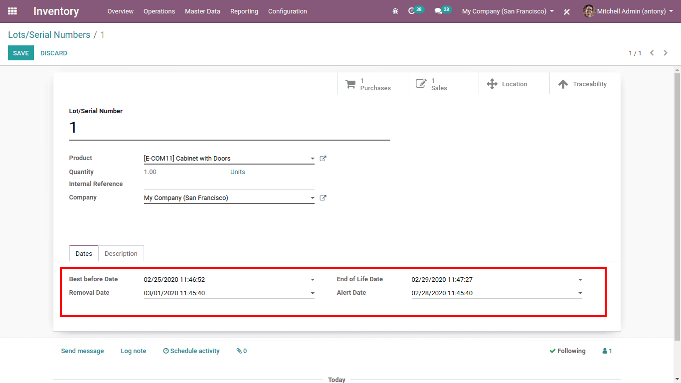Image resolution: width=681 pixels, height=383 pixels.
Task: Click Schedule activity
Action: click(191, 351)
